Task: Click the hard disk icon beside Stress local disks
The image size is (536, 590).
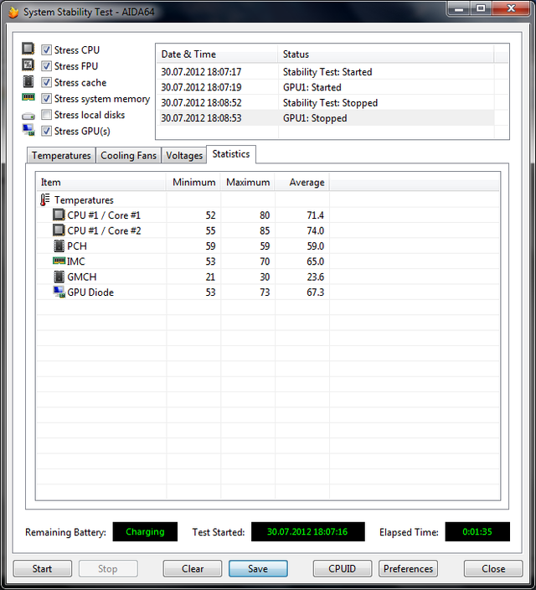Action: 28,116
